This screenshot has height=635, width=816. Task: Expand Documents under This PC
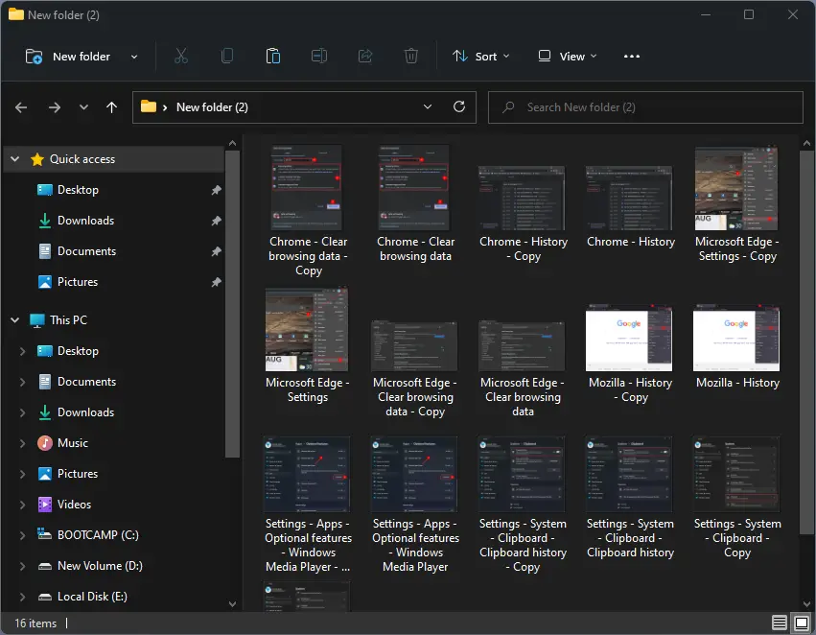[x=22, y=382]
